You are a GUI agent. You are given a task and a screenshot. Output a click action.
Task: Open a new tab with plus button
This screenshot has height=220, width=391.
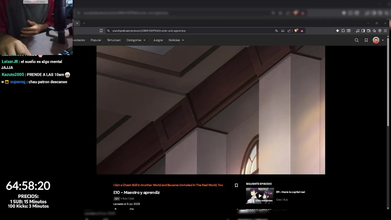coord(84,23)
